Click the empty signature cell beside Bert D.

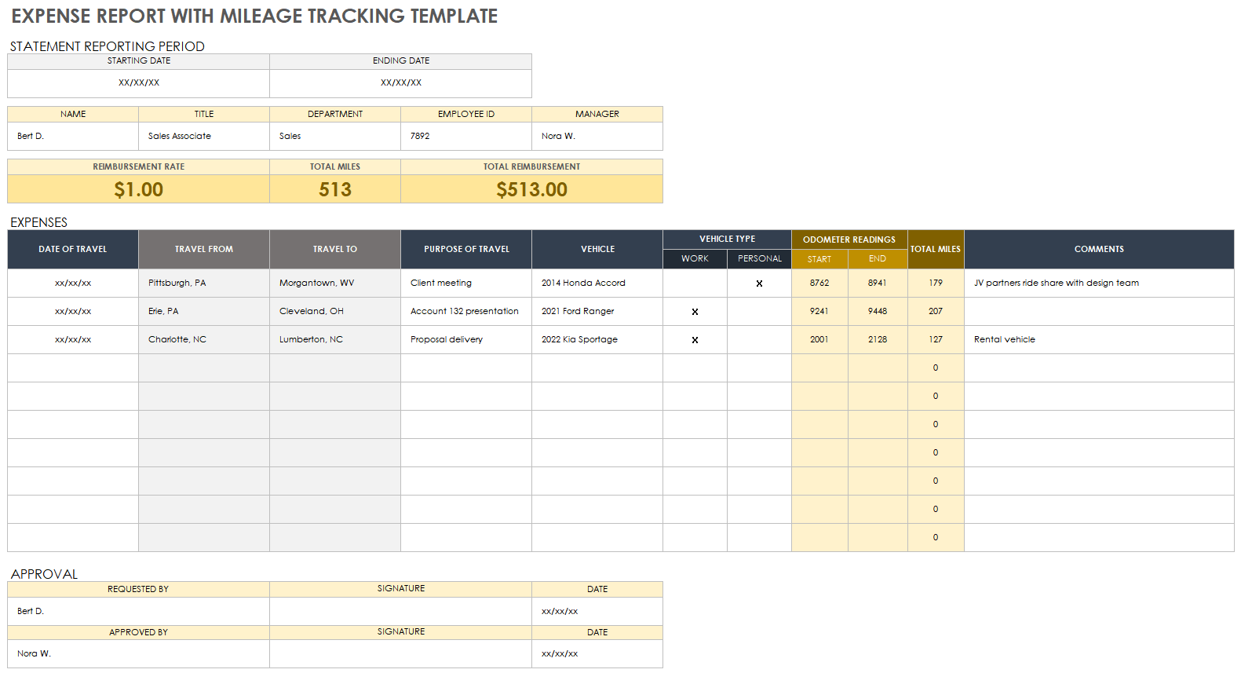click(400, 611)
